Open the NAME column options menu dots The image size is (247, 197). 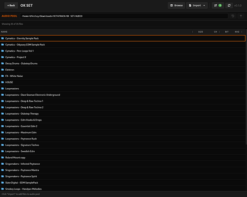[193, 32]
